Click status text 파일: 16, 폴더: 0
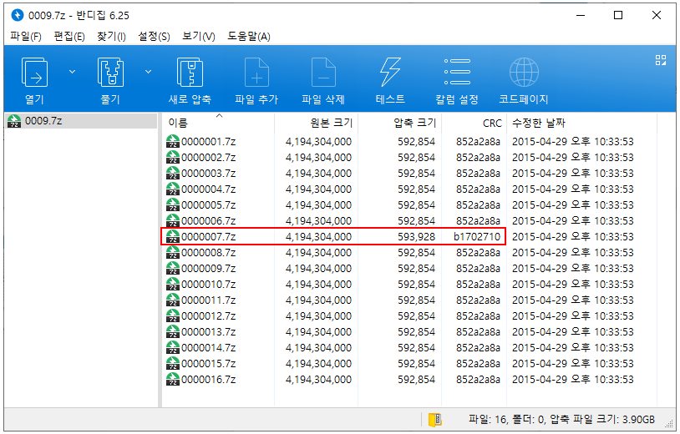 pos(508,419)
